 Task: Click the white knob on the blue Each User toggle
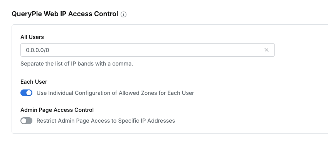coord(29,93)
